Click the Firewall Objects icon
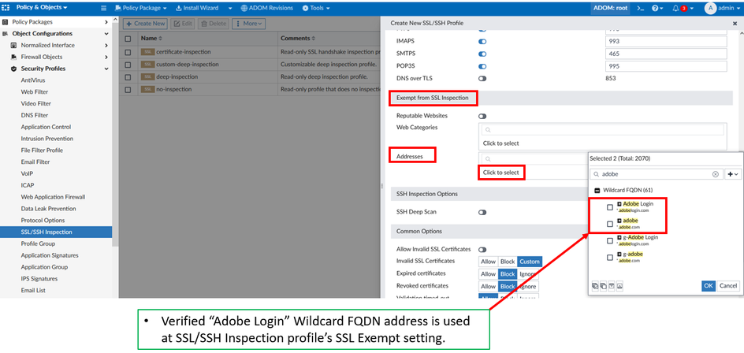Image resolution: width=744 pixels, height=353 pixels. [x=13, y=57]
